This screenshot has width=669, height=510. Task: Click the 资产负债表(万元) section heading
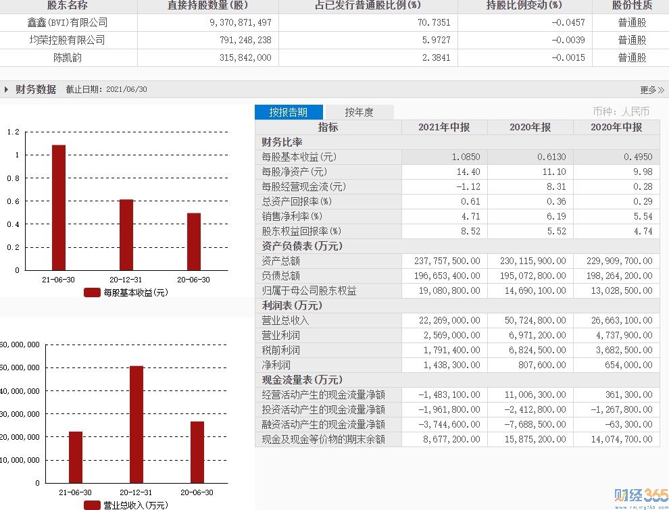click(302, 246)
